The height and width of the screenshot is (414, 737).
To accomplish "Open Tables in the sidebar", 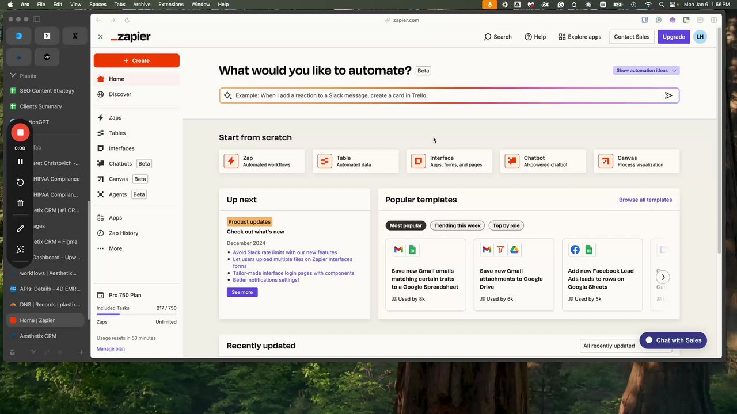I will [117, 133].
